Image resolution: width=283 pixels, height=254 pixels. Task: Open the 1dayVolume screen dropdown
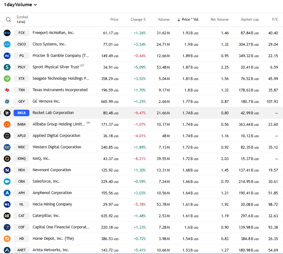[20, 5]
